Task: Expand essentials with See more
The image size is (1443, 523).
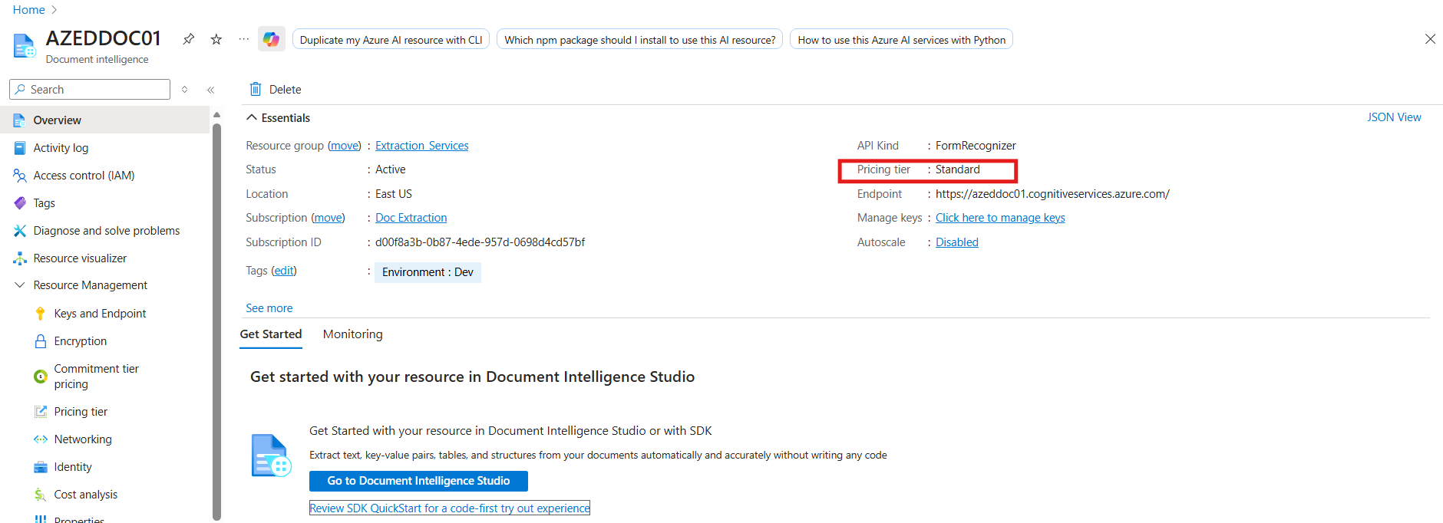Action: click(x=269, y=308)
